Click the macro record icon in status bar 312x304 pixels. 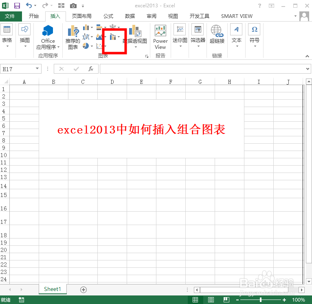coord(21,300)
